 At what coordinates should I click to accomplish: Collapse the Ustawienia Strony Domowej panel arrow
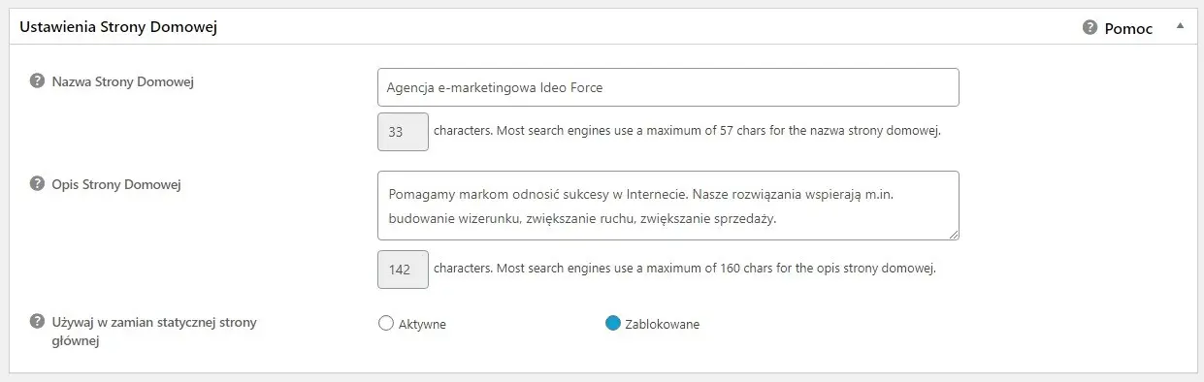(1180, 27)
